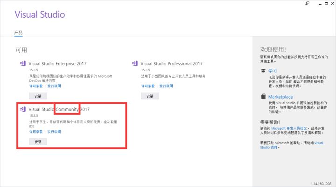
Task: Open the Marketplace link
Action: (280, 97)
